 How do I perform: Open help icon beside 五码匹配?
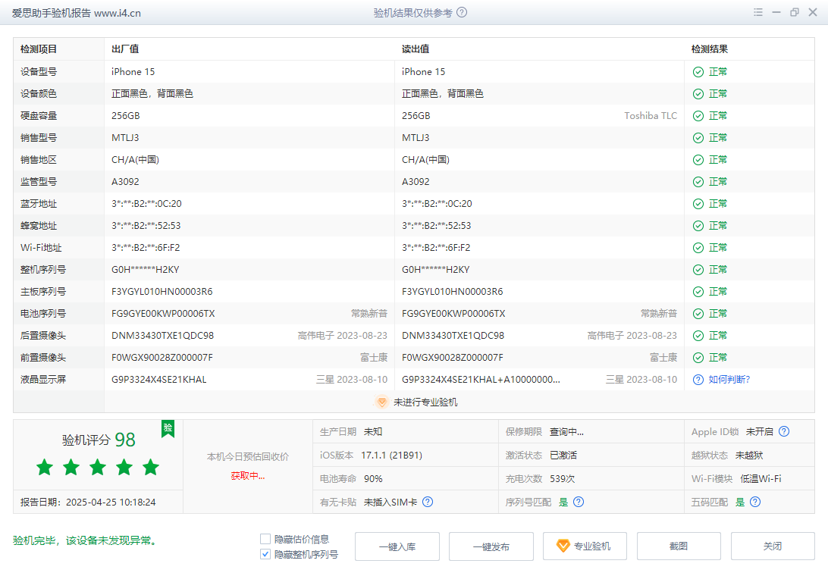755,502
